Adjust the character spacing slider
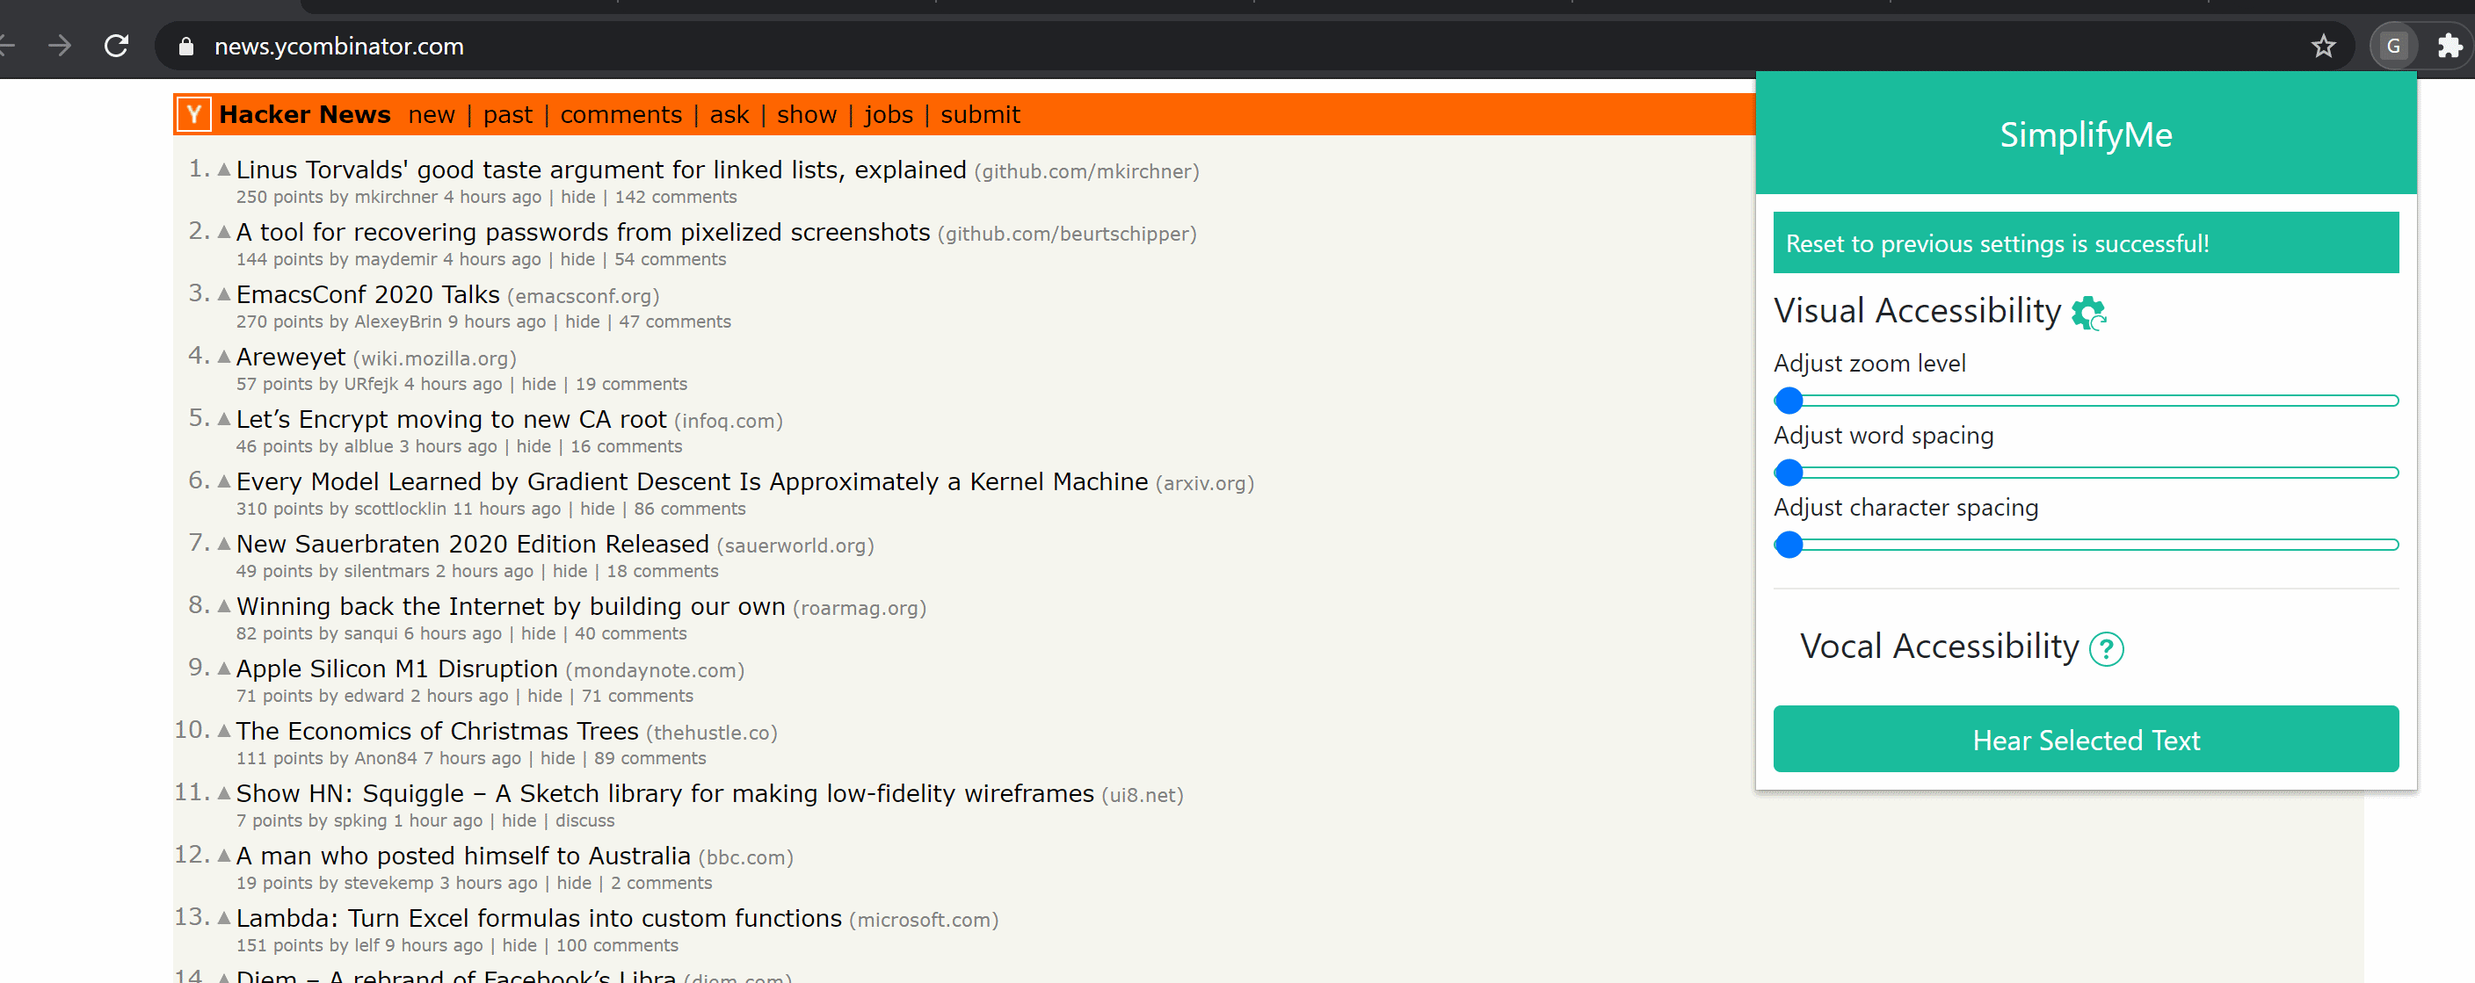The height and width of the screenshot is (983, 2475). tap(1789, 546)
